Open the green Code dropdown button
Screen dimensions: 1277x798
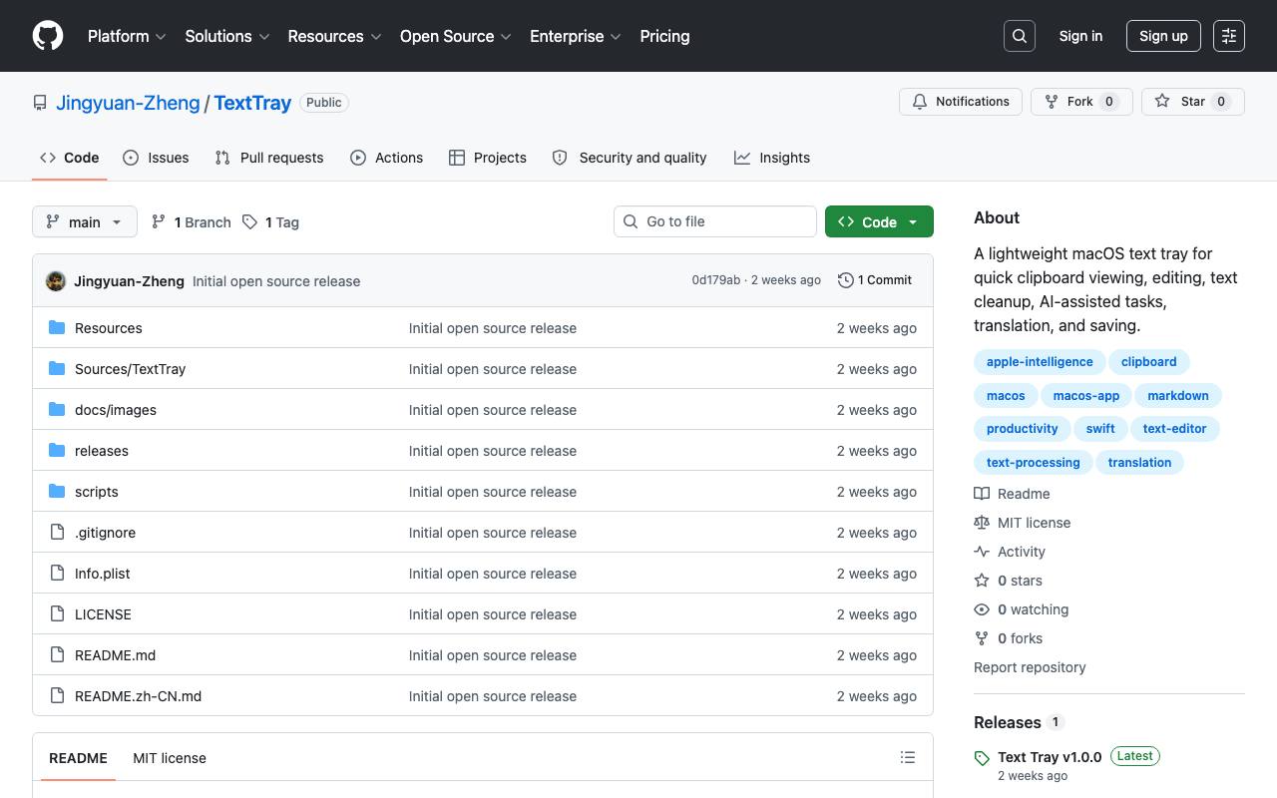point(879,221)
